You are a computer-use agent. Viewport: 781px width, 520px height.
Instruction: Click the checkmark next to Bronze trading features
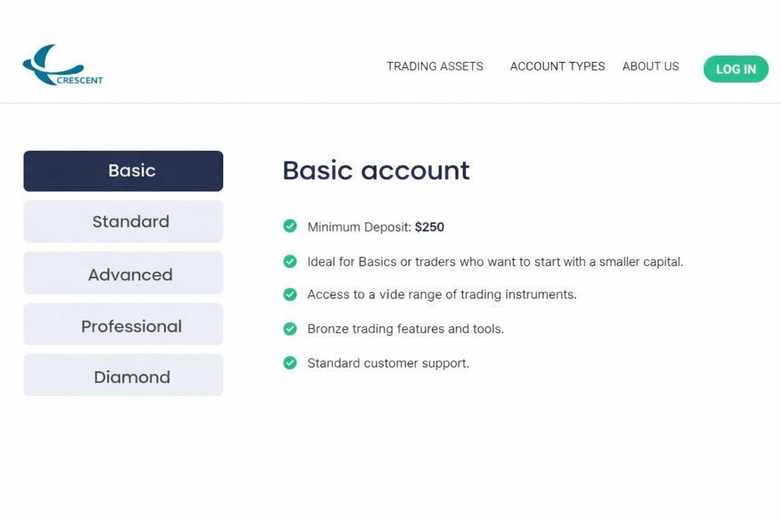pos(290,329)
